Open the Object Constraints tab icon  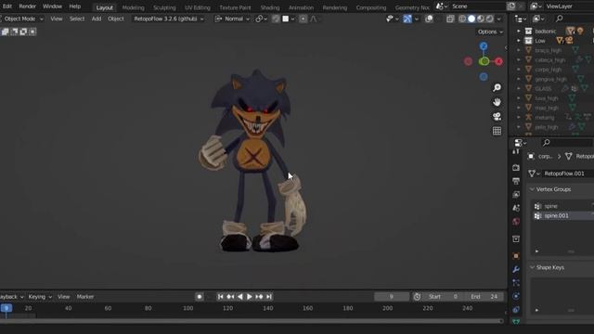pyautogui.click(x=516, y=310)
